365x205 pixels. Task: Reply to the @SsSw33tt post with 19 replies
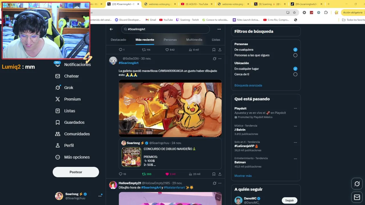click(x=122, y=174)
